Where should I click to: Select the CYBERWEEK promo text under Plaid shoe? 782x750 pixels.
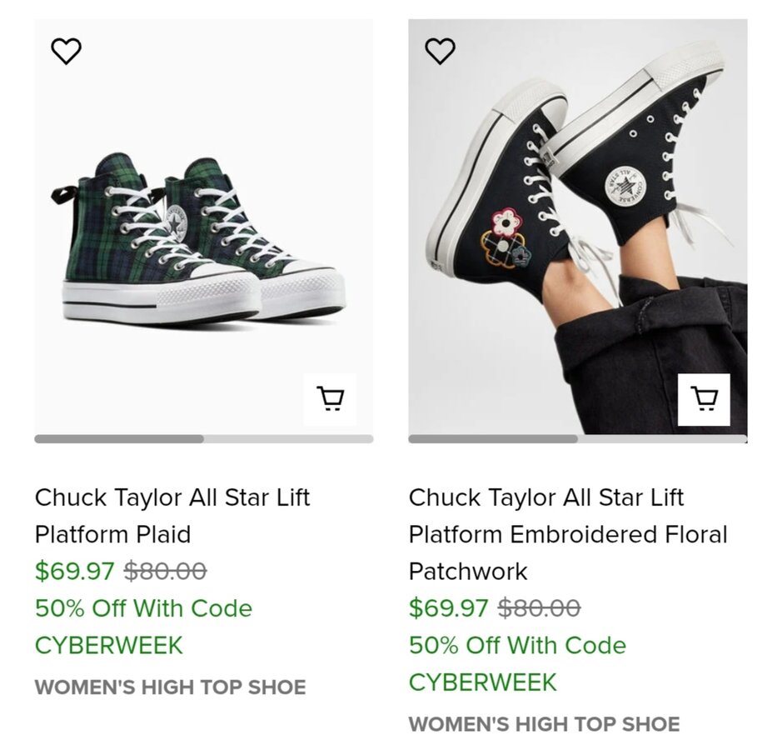(x=108, y=645)
